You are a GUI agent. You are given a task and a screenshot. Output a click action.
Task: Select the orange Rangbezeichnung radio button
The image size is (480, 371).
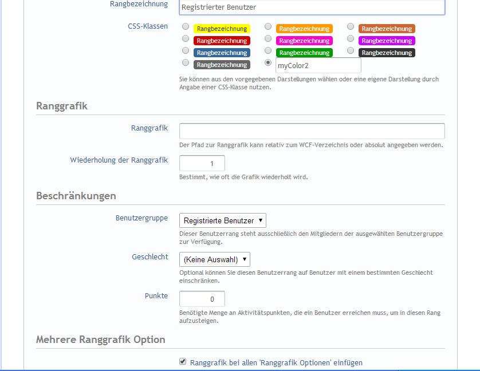pos(268,27)
